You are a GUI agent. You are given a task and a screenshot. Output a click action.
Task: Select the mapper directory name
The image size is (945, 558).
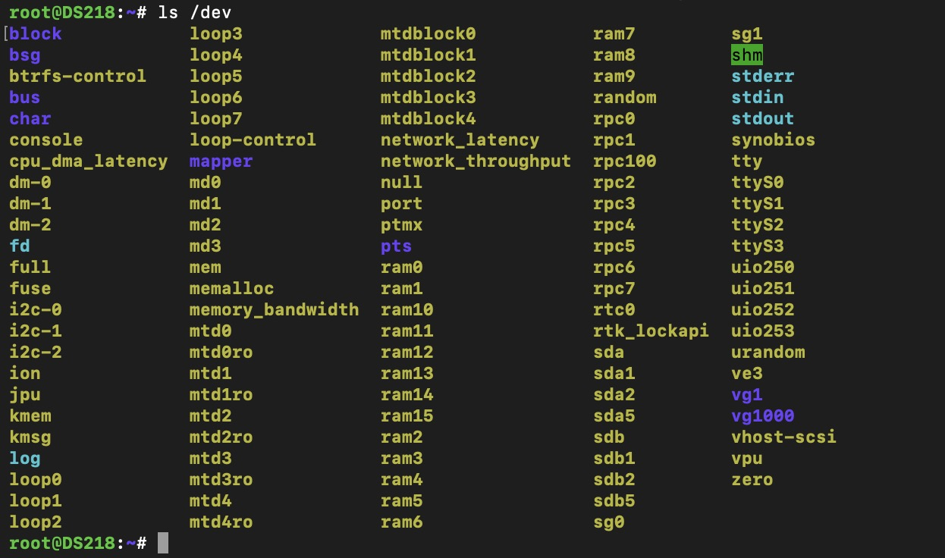click(x=221, y=161)
